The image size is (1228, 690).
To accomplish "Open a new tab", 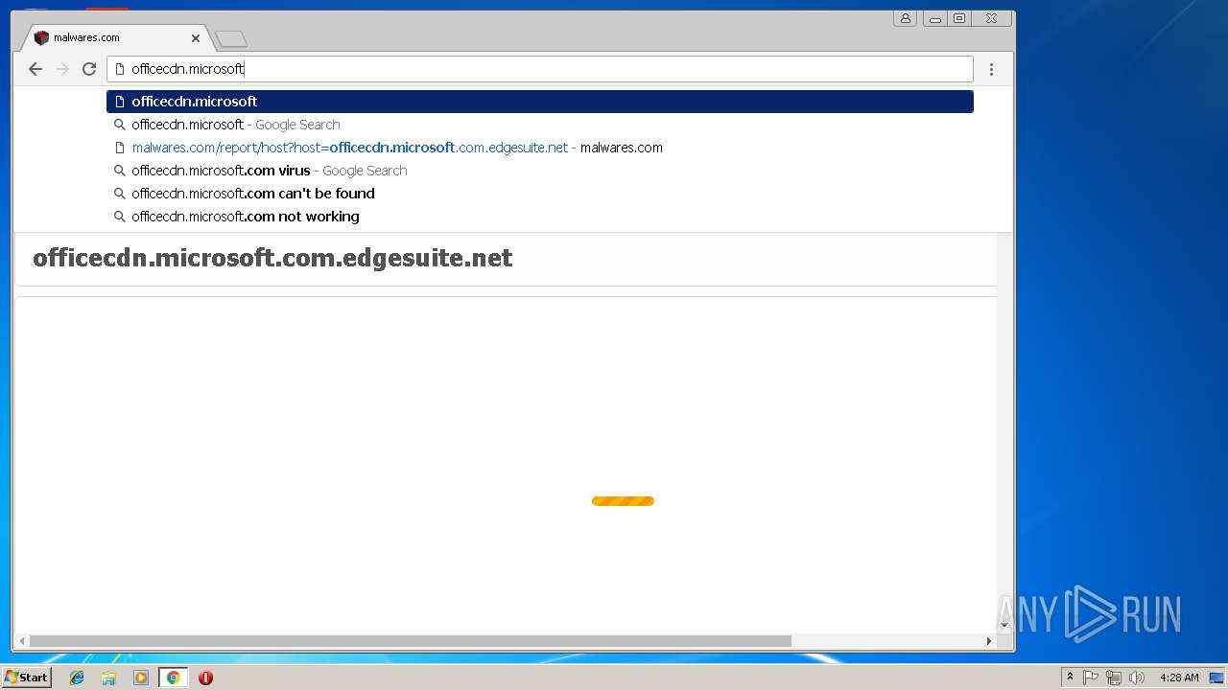I will pos(231,39).
